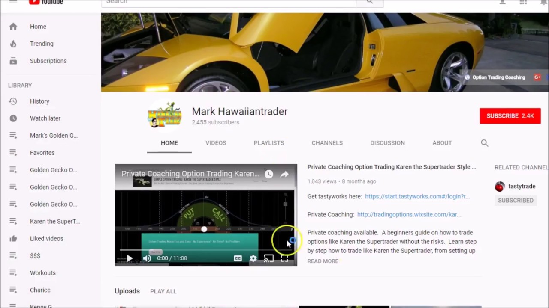
Task: Open the Channels tab
Action: tap(327, 143)
